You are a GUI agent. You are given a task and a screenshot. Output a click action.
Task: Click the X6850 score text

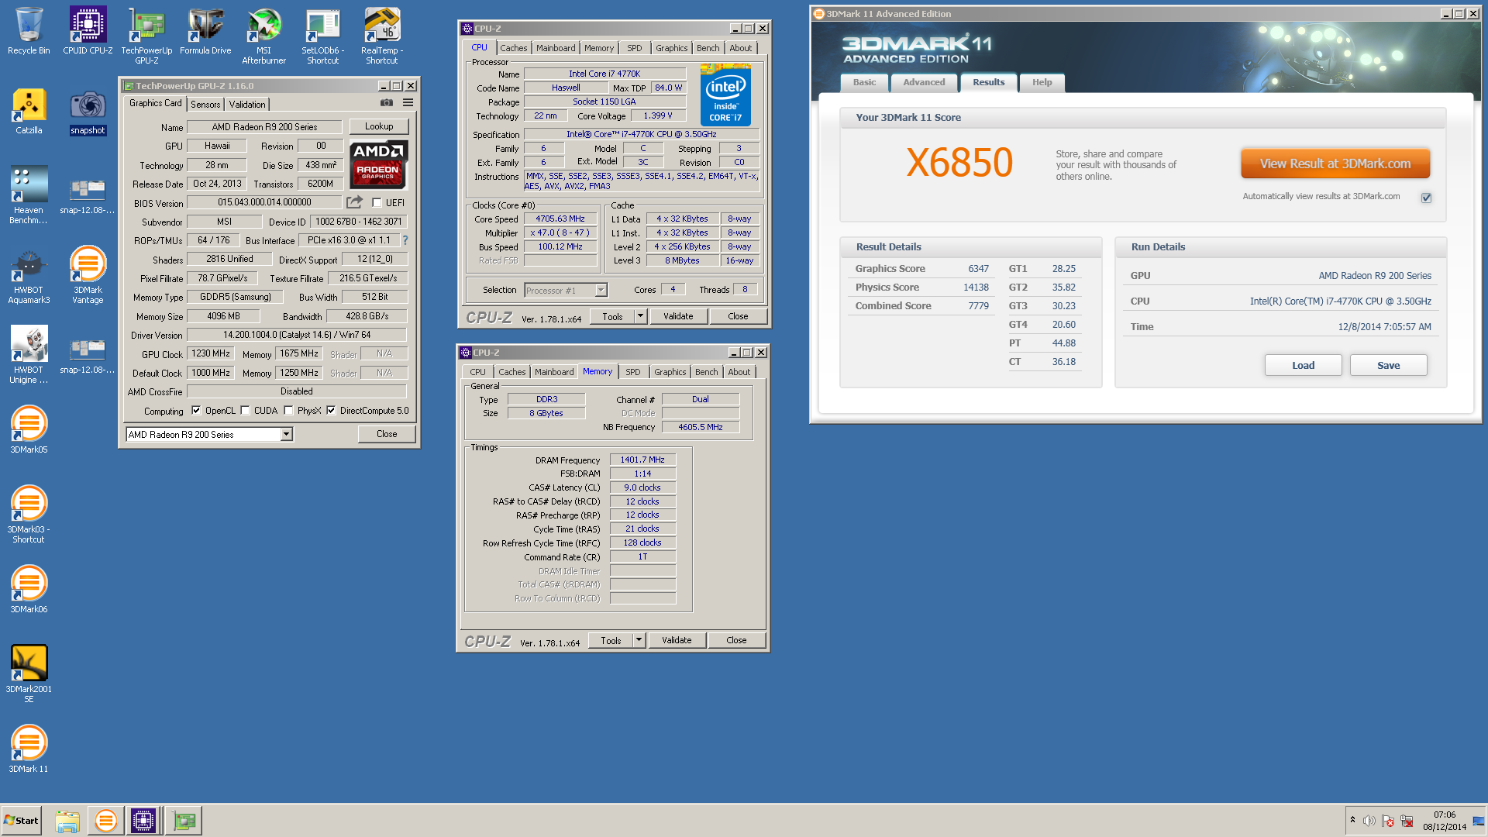pyautogui.click(x=959, y=163)
